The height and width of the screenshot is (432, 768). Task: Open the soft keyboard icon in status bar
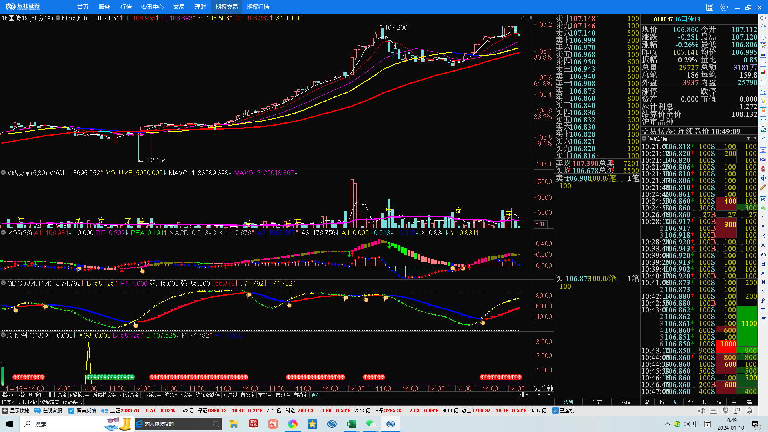[x=714, y=411]
